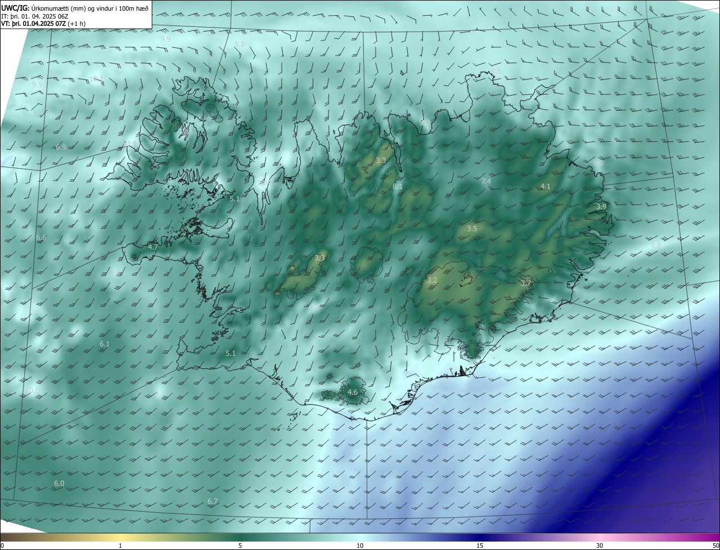Click the 7.4 value in northeast Iceland
The height and width of the screenshot is (550, 720).
click(486, 182)
